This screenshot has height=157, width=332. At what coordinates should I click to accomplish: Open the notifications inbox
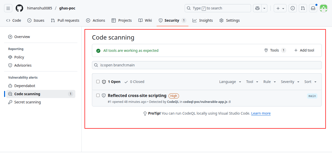313,8
